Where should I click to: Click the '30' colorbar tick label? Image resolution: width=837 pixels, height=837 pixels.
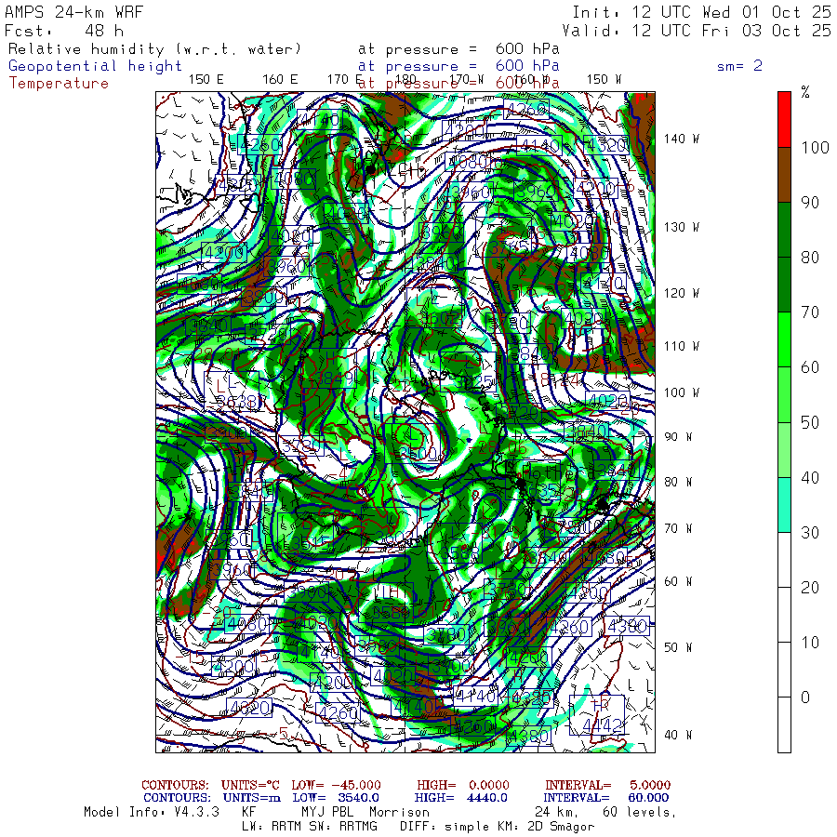[810, 532]
